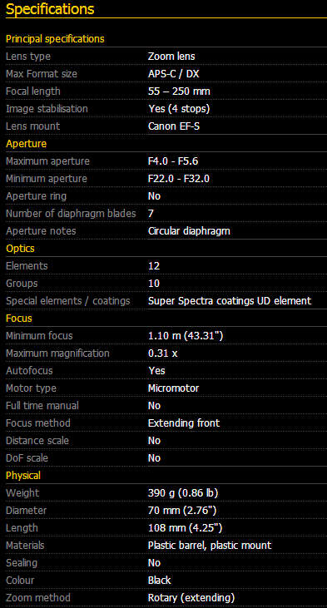The width and height of the screenshot is (327, 608).
Task: Click the Extending front focus method value
Action: [x=184, y=423]
